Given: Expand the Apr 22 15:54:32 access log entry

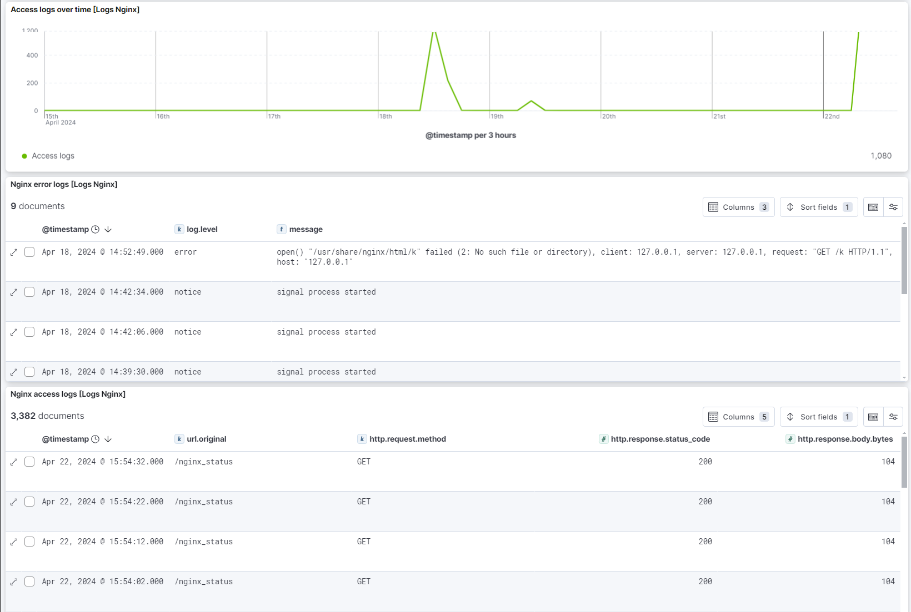Looking at the screenshot, I should 14,462.
